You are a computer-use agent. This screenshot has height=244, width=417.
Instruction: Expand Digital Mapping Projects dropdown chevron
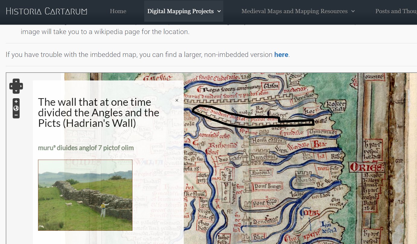[219, 11]
